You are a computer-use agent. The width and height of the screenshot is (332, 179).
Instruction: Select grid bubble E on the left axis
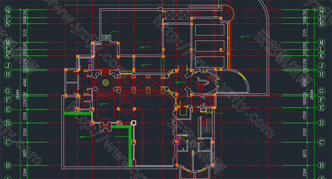pyautogui.click(x=8, y=110)
